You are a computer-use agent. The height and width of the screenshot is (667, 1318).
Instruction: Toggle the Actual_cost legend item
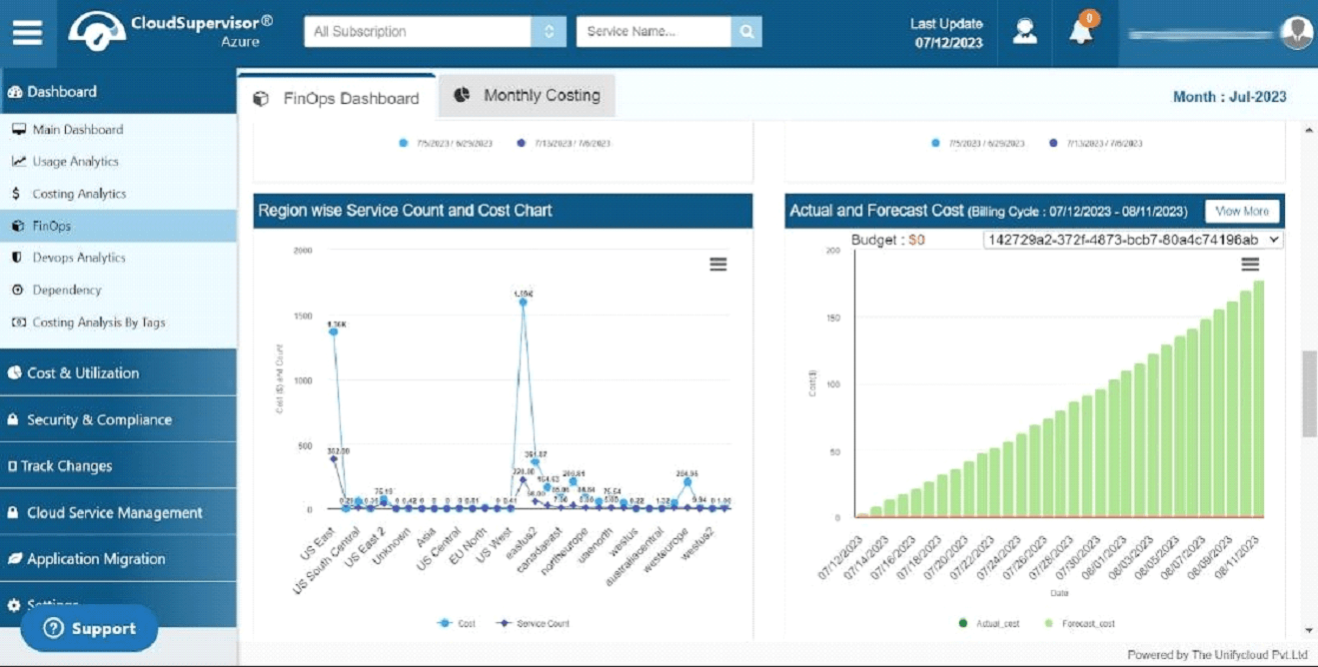(x=989, y=623)
